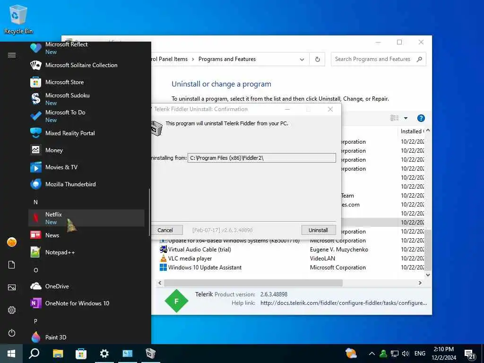The image size is (484, 363).
Task: Open Mozilla Thunderbird
Action: (x=86, y=184)
